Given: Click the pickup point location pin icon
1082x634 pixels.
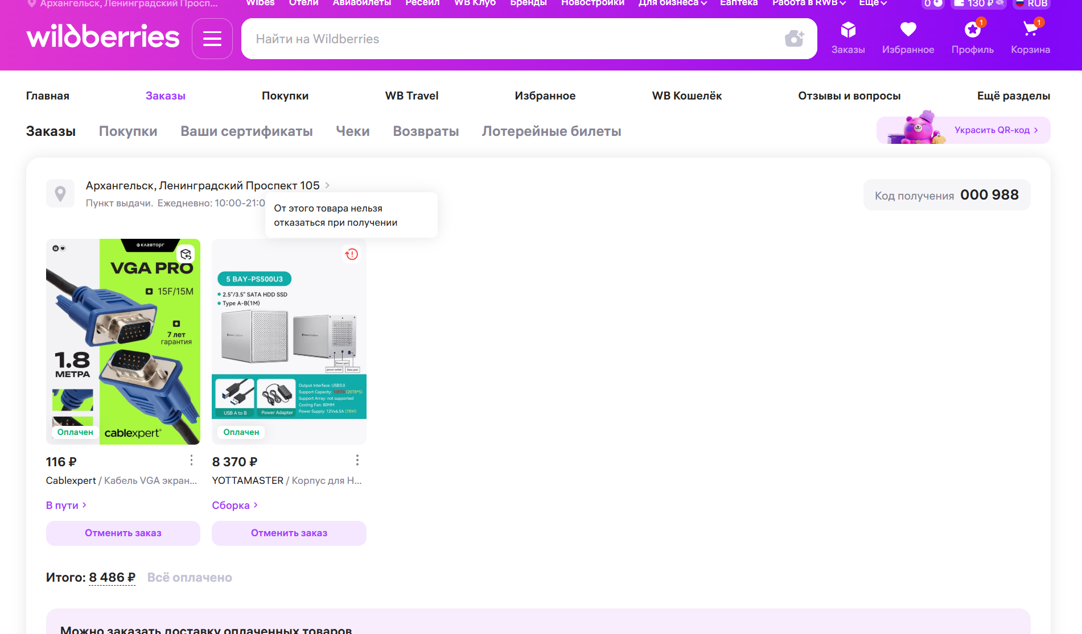Looking at the screenshot, I should point(60,194).
